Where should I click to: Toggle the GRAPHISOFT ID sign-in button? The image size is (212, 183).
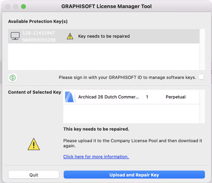pos(201,77)
